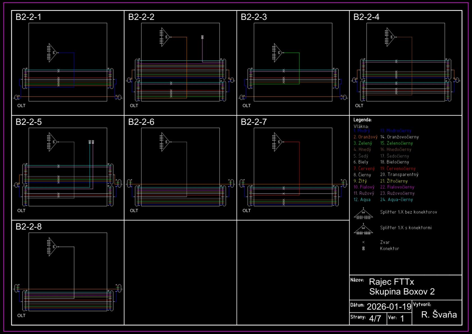This screenshot has width=472, height=334.
Task: Click the splitter symbol in box B2-2-7
Action: [278, 142]
